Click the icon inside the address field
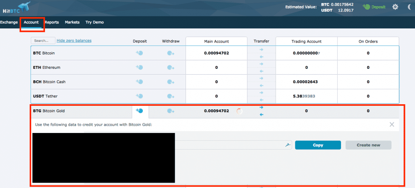415x188 pixels. pyautogui.click(x=288, y=145)
